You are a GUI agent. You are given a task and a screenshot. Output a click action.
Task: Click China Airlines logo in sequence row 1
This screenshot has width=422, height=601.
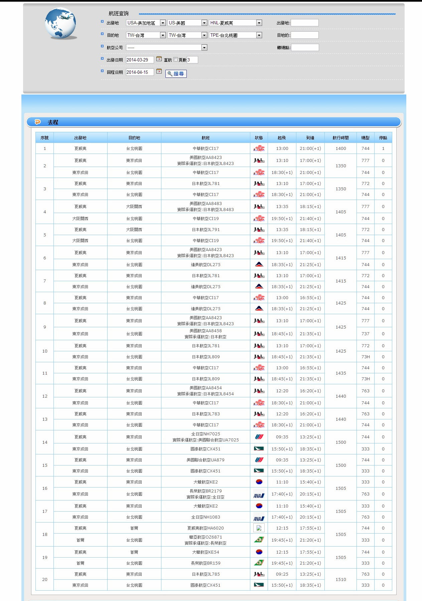pos(259,149)
